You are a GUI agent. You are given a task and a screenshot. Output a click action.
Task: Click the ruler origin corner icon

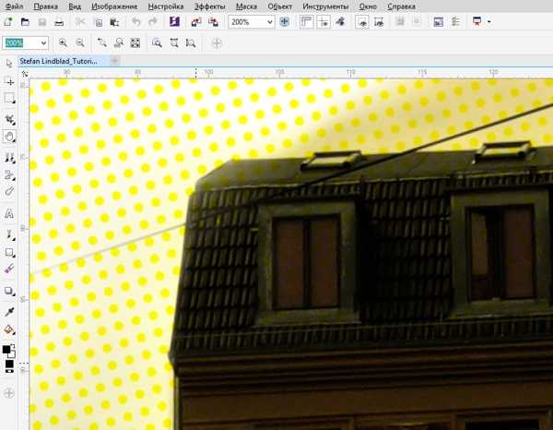point(25,74)
